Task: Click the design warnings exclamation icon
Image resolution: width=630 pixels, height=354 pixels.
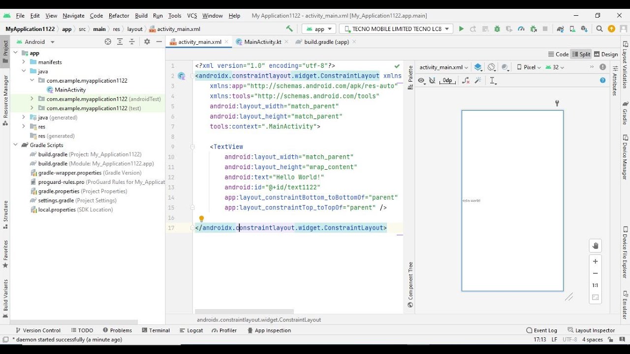Action: [x=603, y=67]
